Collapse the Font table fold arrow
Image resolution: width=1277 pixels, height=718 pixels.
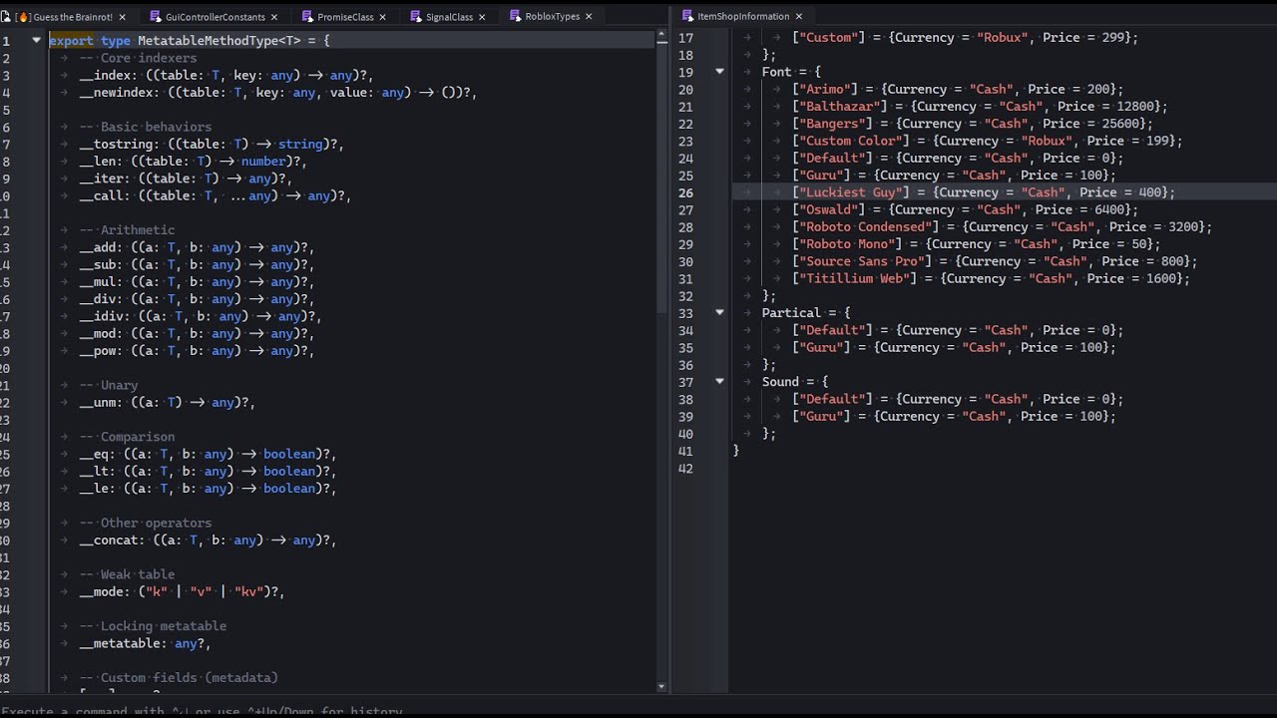click(x=719, y=72)
